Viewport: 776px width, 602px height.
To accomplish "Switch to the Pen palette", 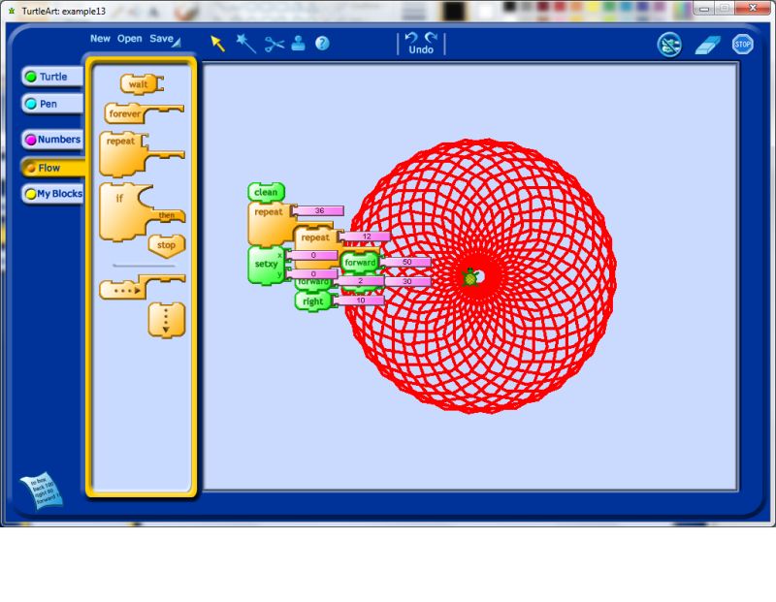I will coord(50,104).
